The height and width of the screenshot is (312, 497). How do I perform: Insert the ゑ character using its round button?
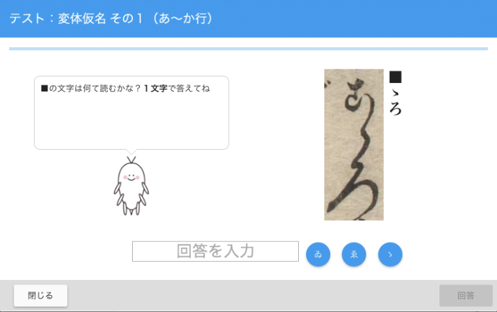click(x=354, y=254)
